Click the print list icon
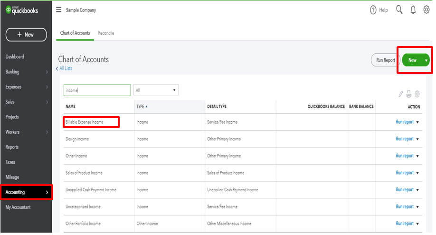Viewport: 436px width, 235px height. pyautogui.click(x=409, y=94)
